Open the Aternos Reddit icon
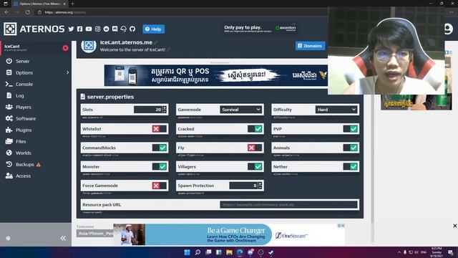 click(107, 29)
